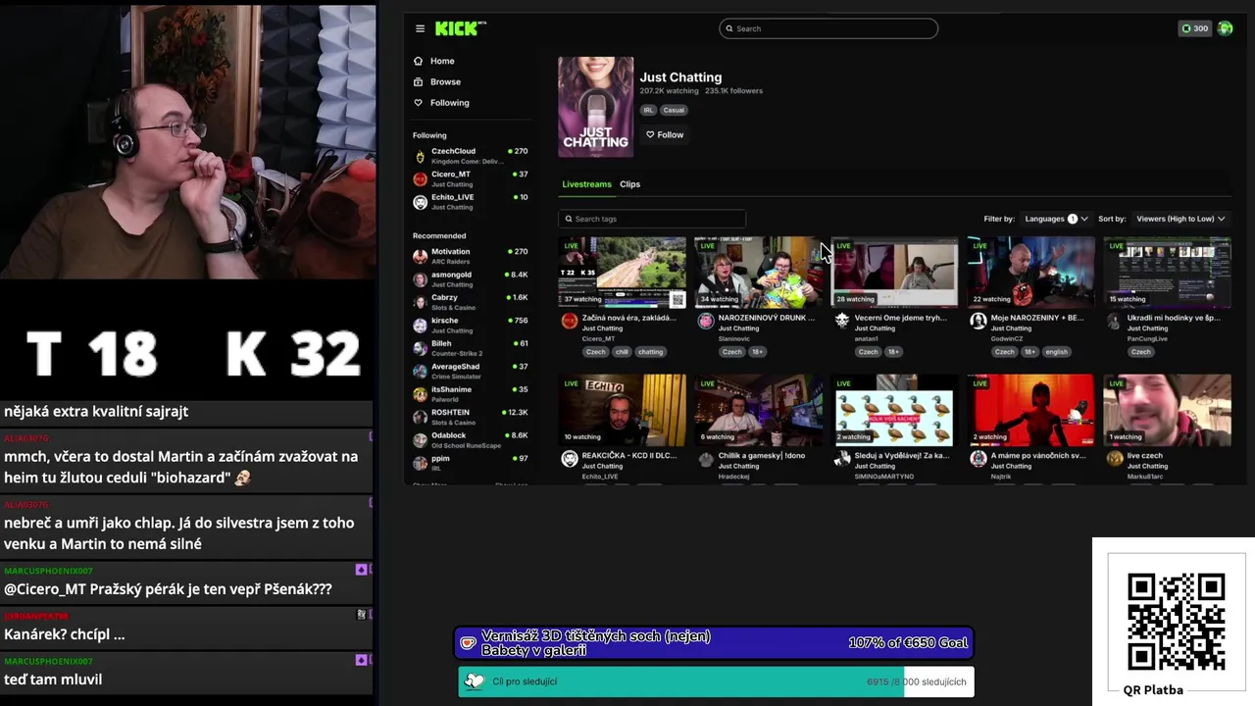Open stream title 'Chillík a gamesky| !dono'
This screenshot has height=706, width=1255.
click(762, 455)
